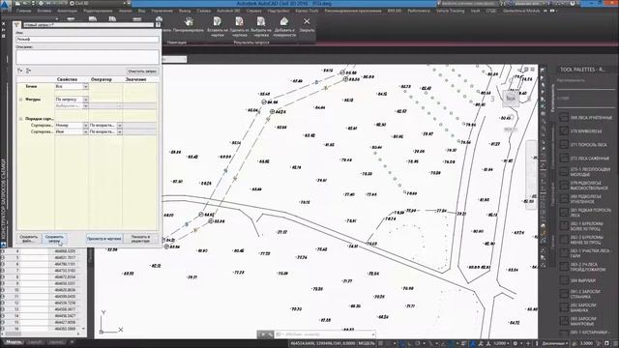Collapse the Порядок сортировки tree node
This screenshot has width=619, height=348.
[21, 119]
